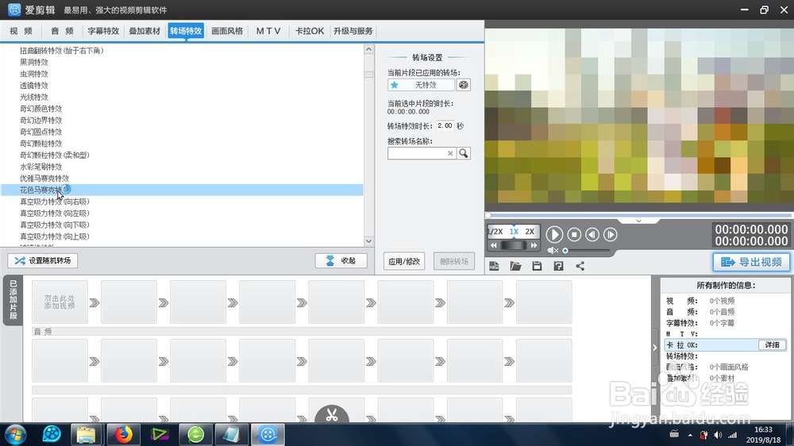Click the 删除转场 button

tap(453, 261)
